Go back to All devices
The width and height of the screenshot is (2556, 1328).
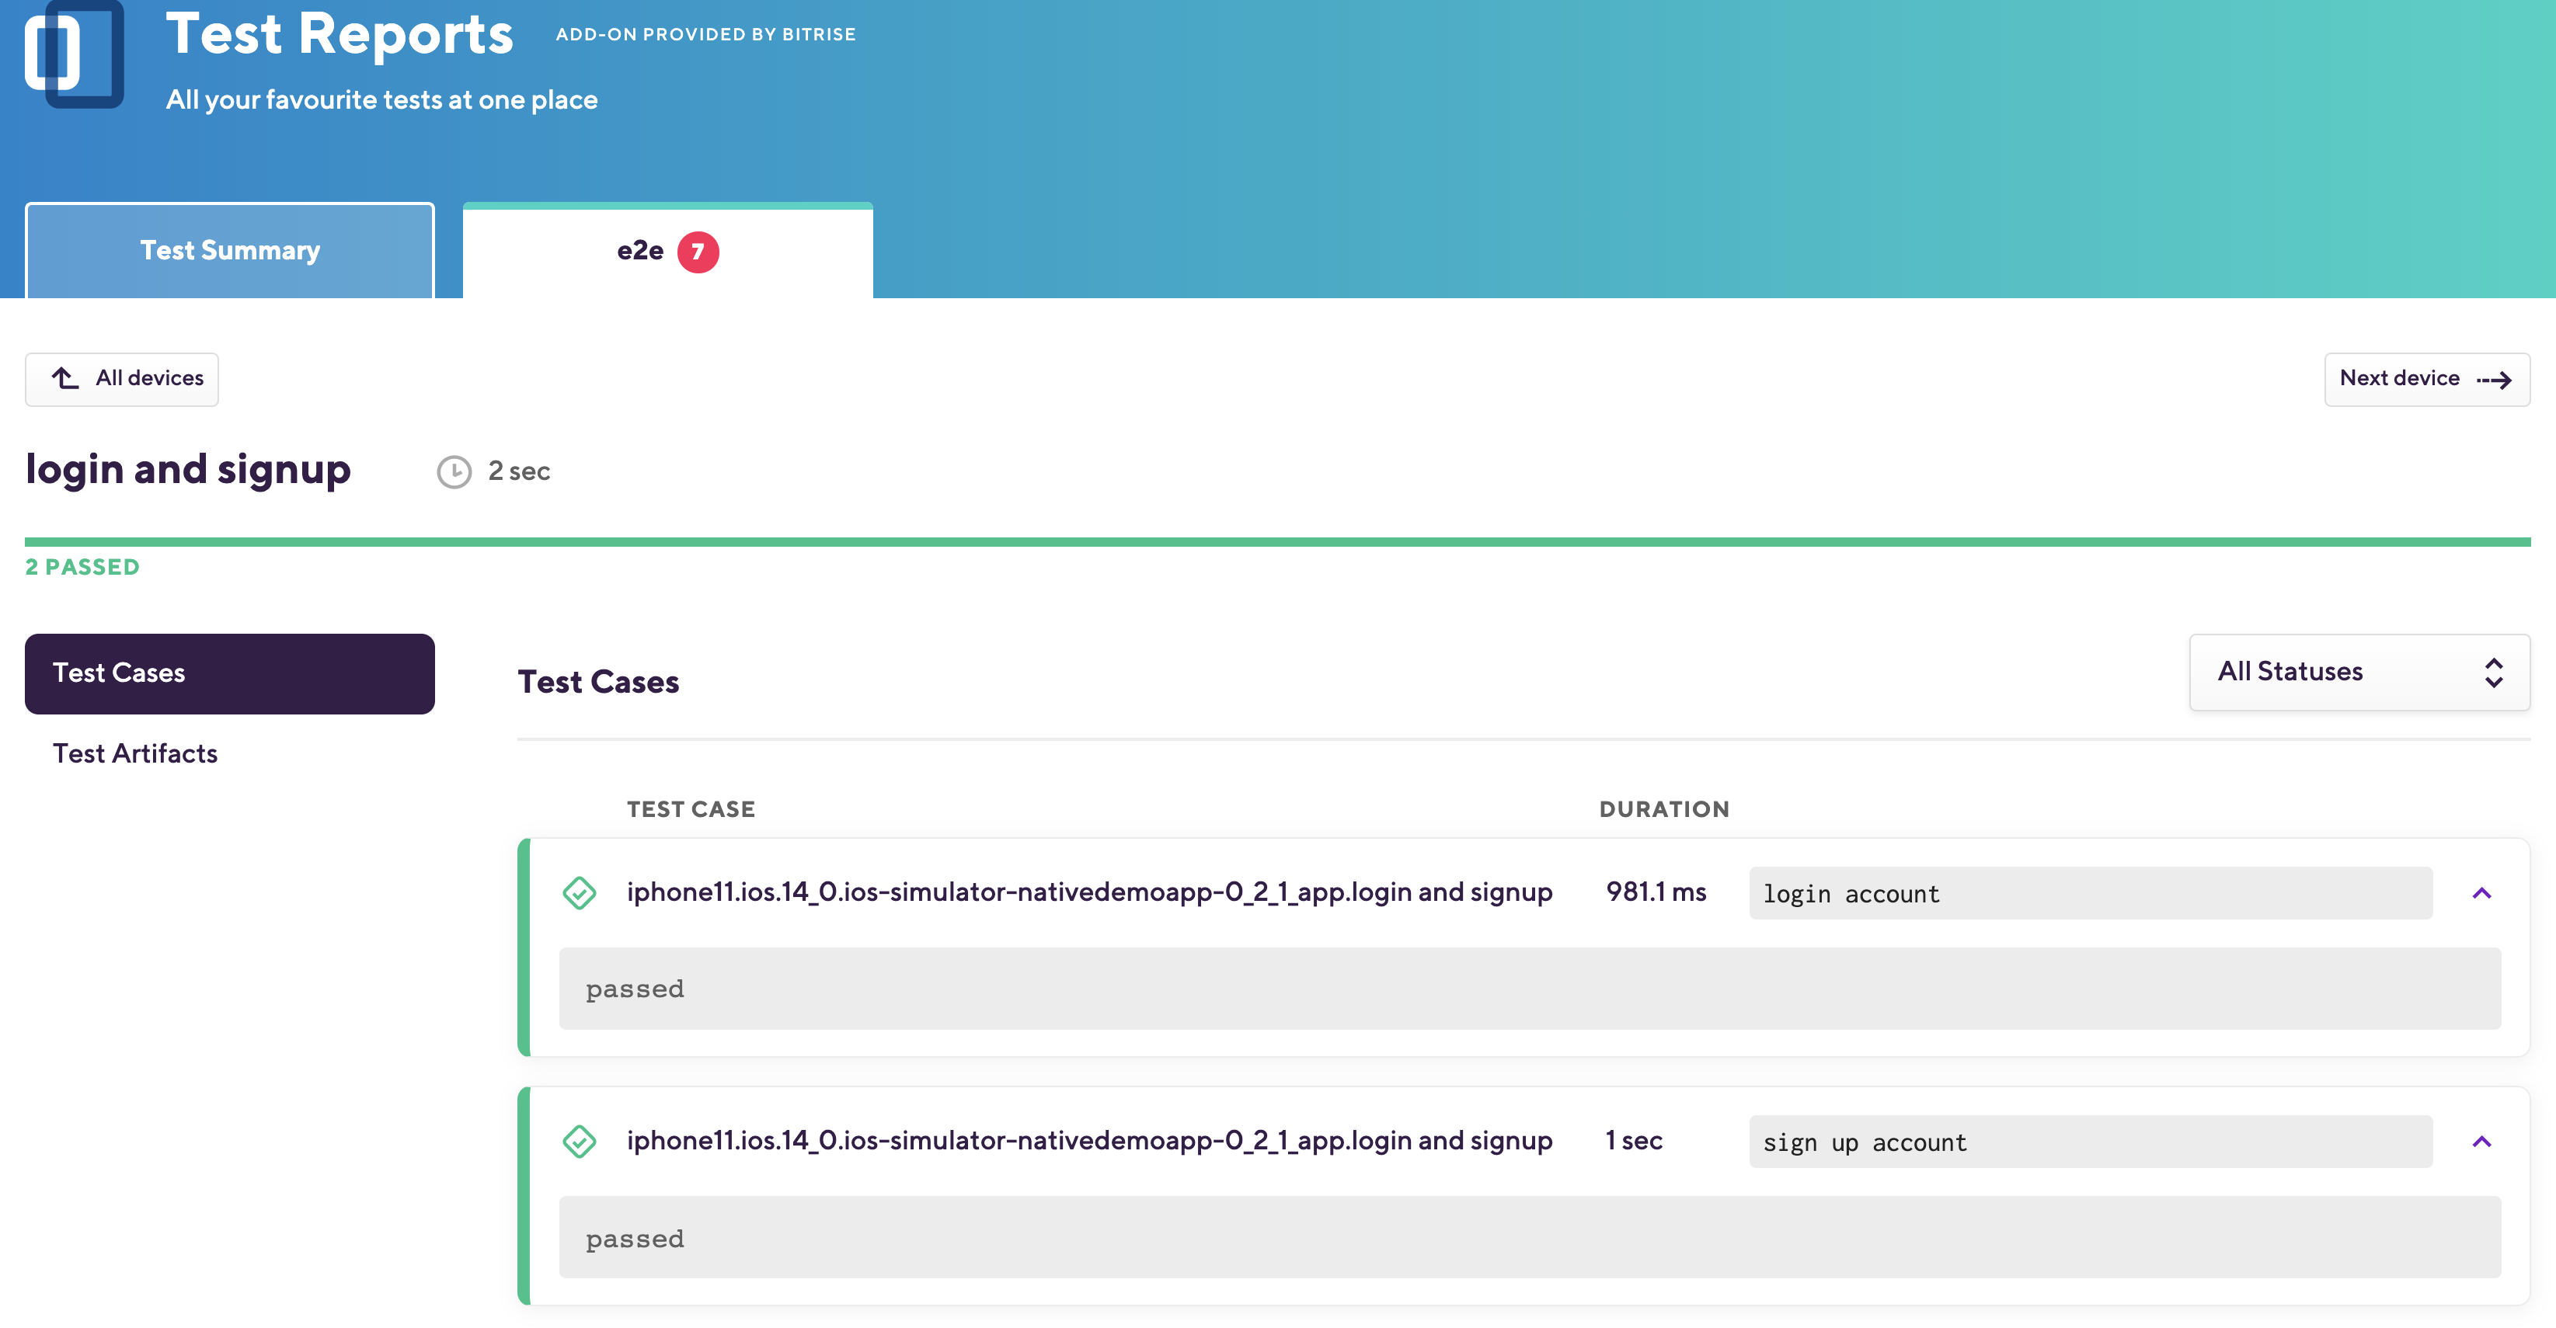122,379
